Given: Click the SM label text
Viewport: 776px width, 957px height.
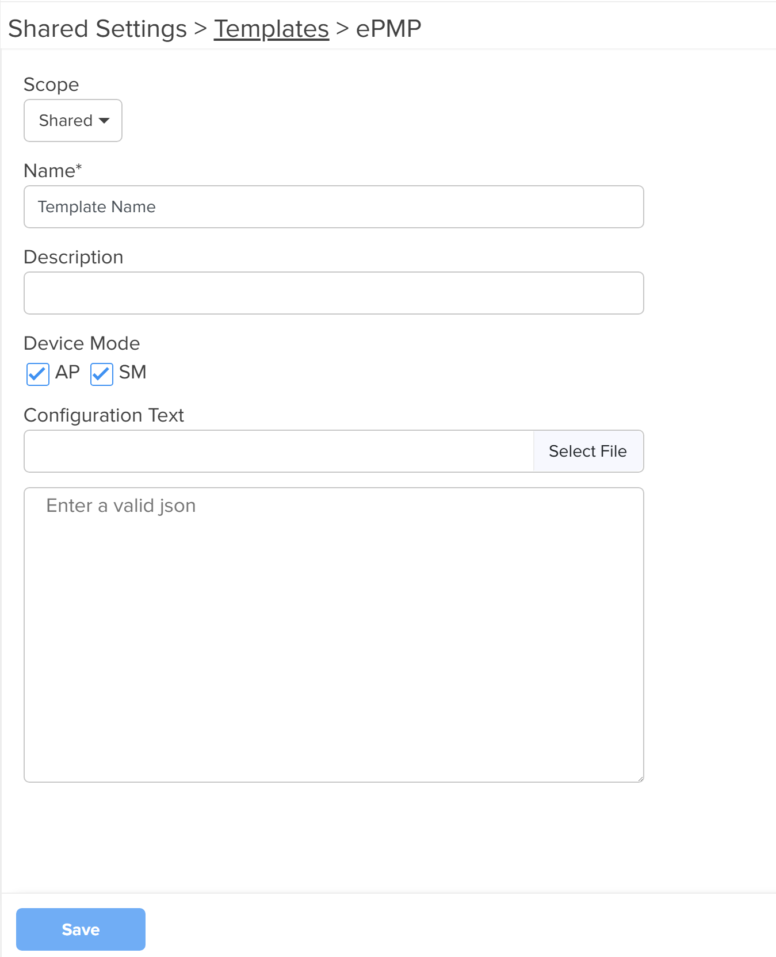Looking at the screenshot, I should coord(133,373).
